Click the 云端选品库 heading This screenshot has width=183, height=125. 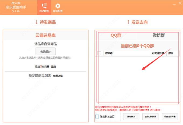(x=45, y=35)
